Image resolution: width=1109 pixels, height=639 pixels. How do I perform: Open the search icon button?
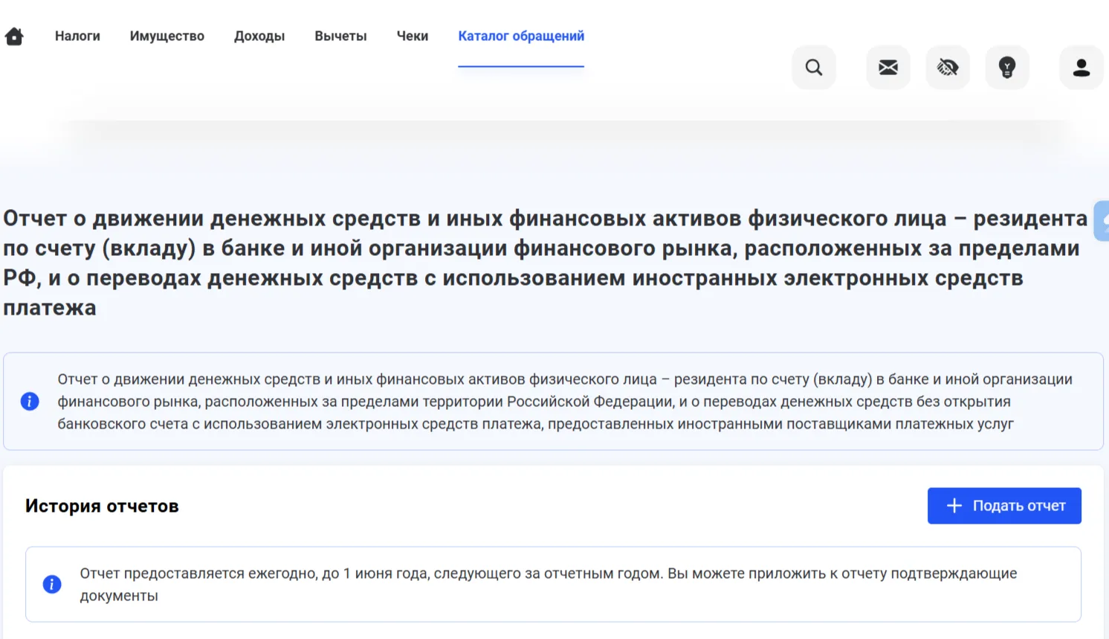click(x=814, y=68)
